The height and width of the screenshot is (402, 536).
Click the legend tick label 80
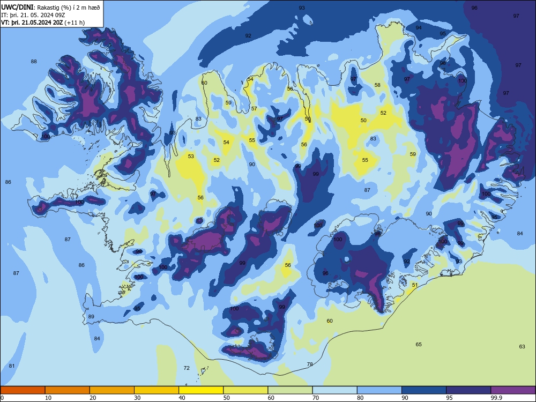(360, 398)
